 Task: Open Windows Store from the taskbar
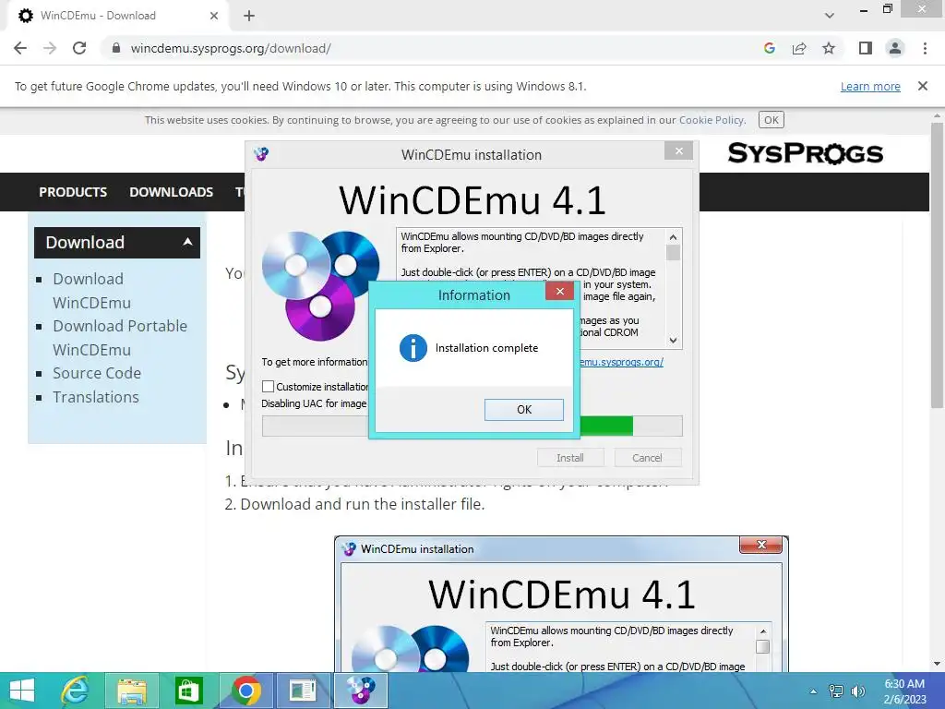(x=188, y=691)
